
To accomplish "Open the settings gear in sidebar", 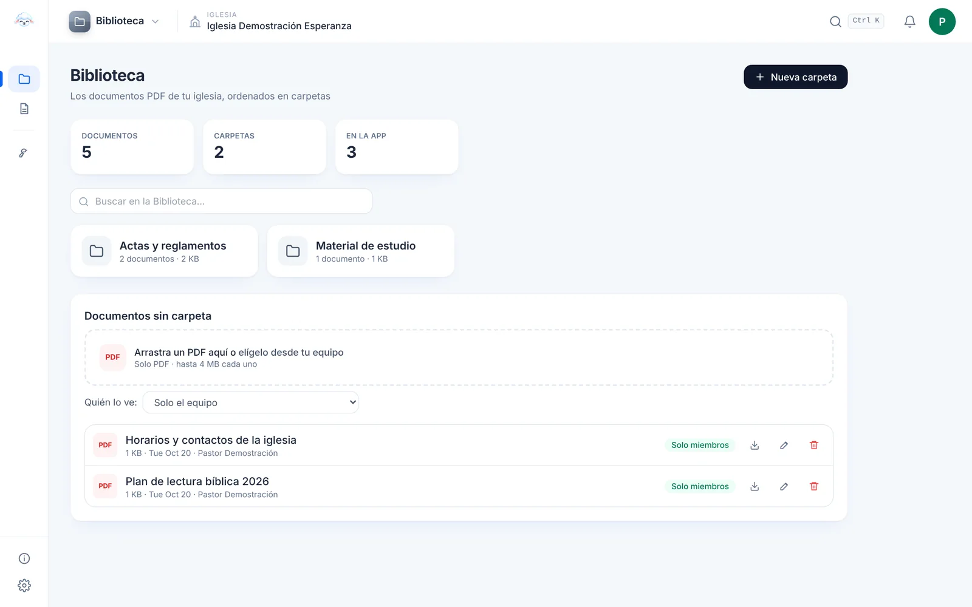I will pos(24,586).
